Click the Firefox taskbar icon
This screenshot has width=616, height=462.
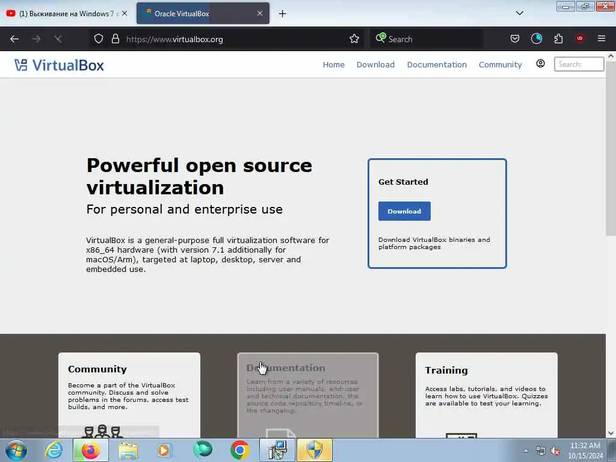tap(90, 450)
